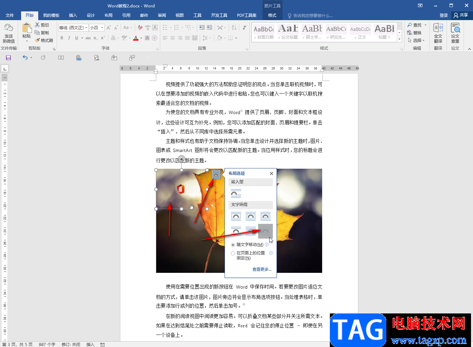The image size is (473, 347).
Task: Click the increase font size icon
Action: pos(109,28)
